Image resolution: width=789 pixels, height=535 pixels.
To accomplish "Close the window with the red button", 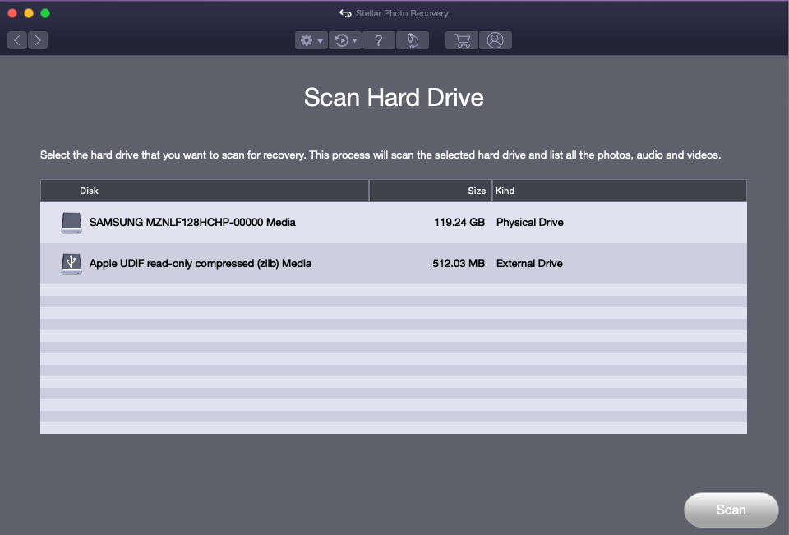I will point(12,13).
